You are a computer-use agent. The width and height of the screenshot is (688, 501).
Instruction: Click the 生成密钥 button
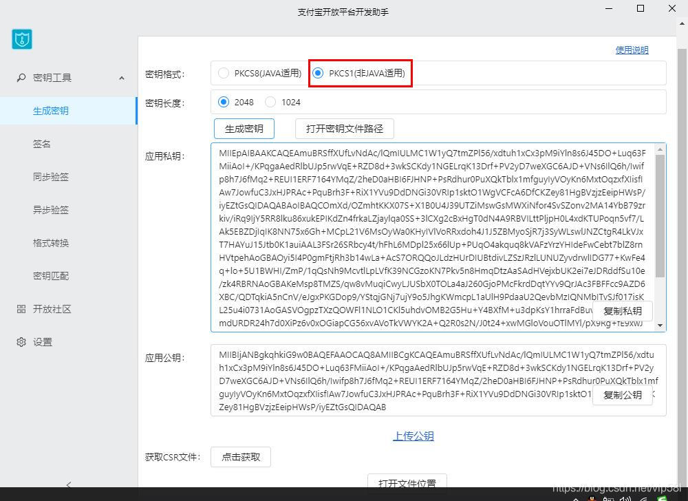tap(244, 129)
